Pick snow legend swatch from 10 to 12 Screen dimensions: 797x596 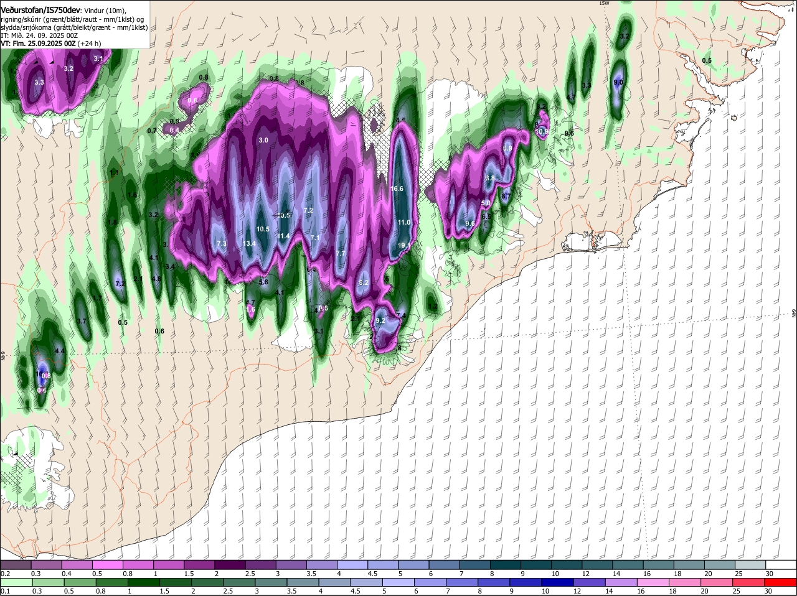[x=566, y=565]
